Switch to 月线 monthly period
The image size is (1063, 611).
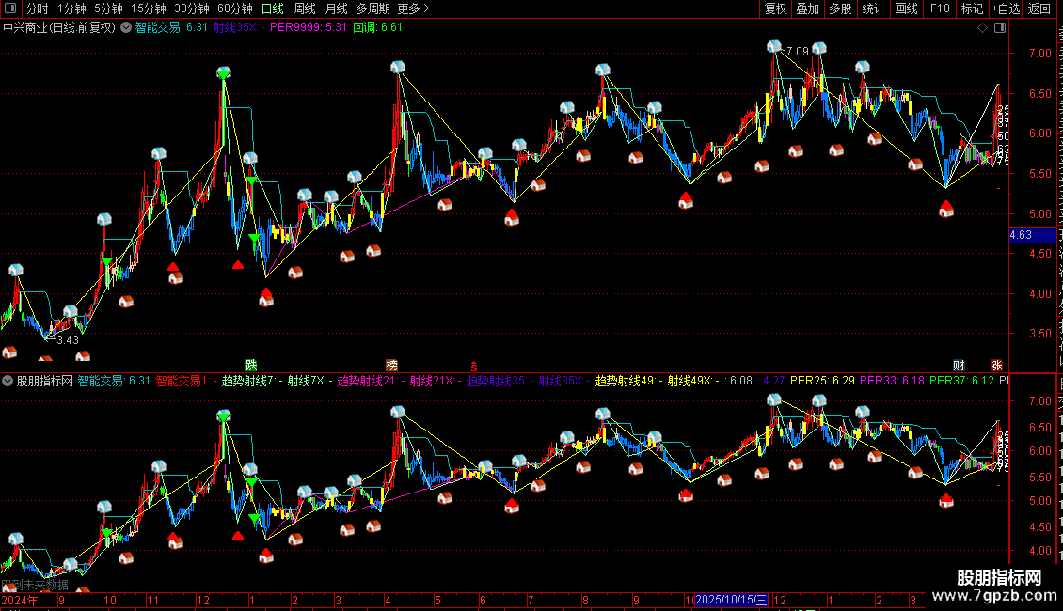point(336,8)
